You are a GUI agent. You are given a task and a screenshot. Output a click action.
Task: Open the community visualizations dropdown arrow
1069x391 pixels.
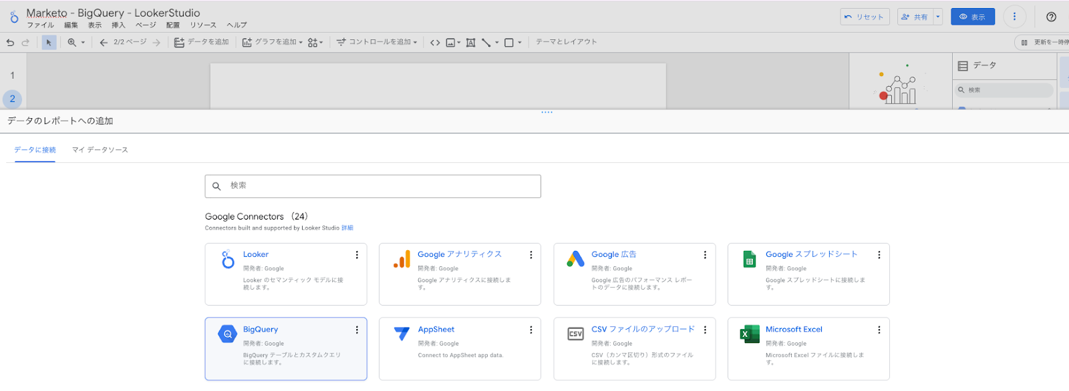coord(321,43)
